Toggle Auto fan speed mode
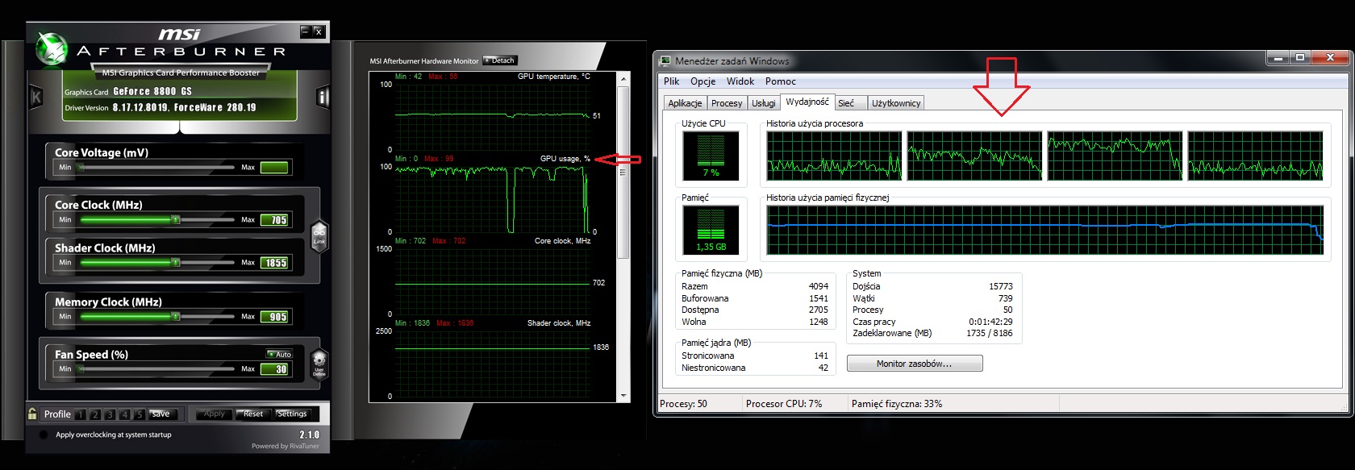The height and width of the screenshot is (470, 1355). tap(280, 355)
